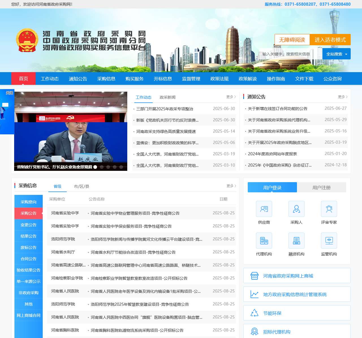
Task: Select 废标公告 in the sidebar
Action: pyautogui.click(x=28, y=247)
